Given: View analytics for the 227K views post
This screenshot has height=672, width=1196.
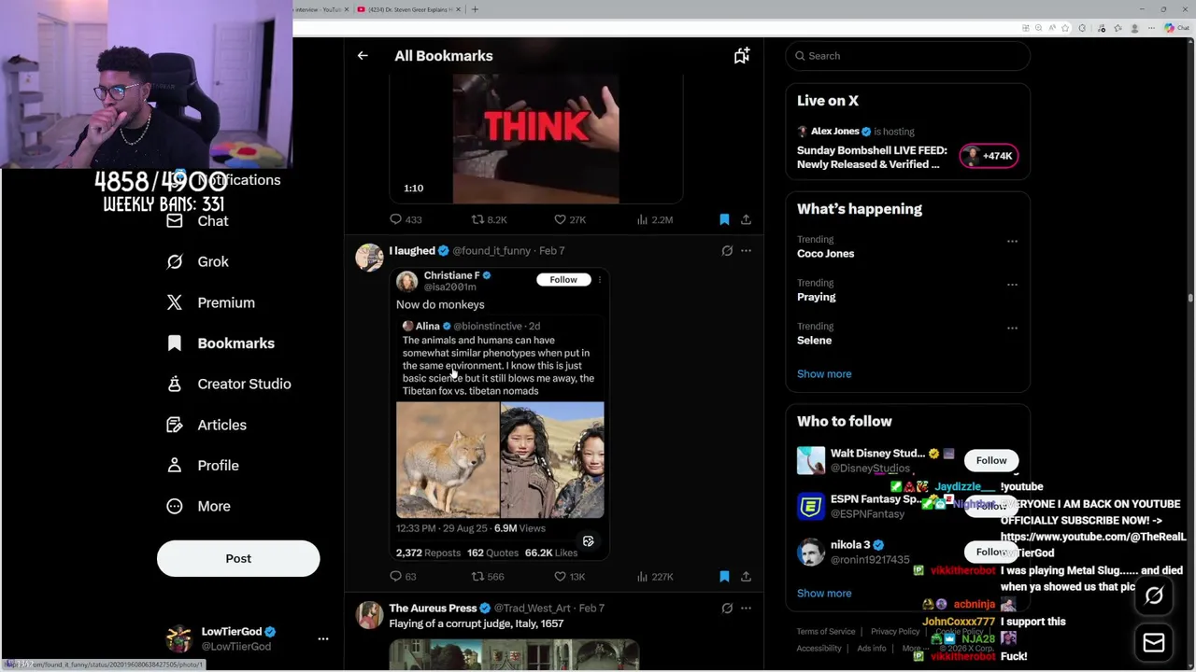Looking at the screenshot, I should pyautogui.click(x=654, y=577).
